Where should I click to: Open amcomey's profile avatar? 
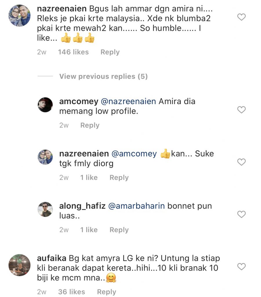click(x=45, y=105)
